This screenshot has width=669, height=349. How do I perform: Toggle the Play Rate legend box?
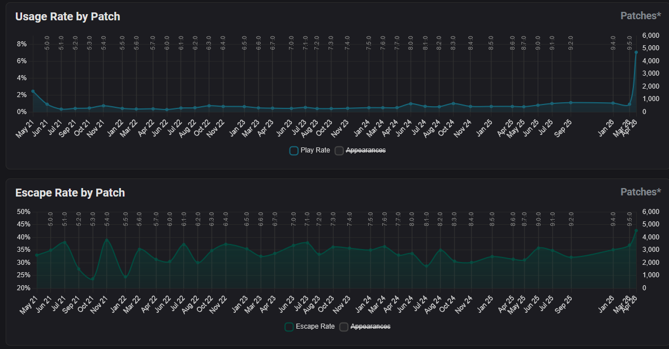(294, 150)
